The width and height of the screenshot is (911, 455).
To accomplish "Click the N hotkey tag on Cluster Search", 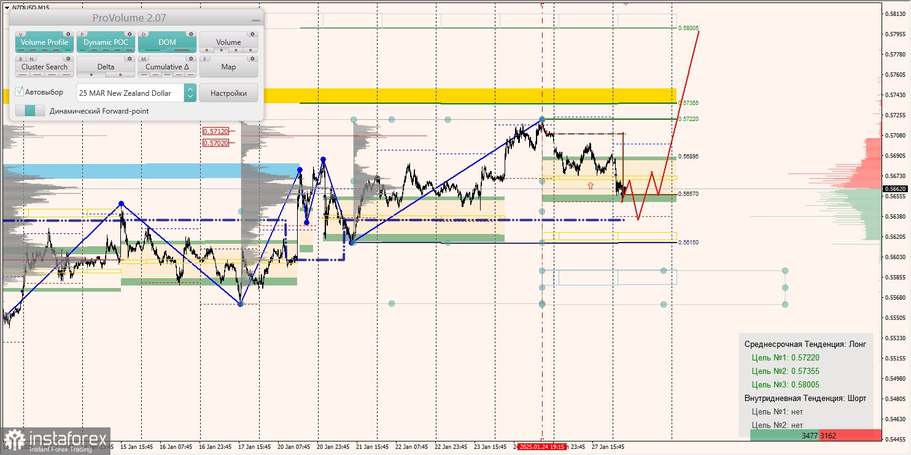I will (x=31, y=59).
